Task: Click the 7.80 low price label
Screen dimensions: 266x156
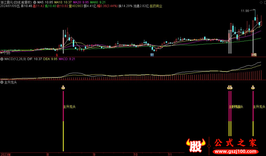Action: 7,53
